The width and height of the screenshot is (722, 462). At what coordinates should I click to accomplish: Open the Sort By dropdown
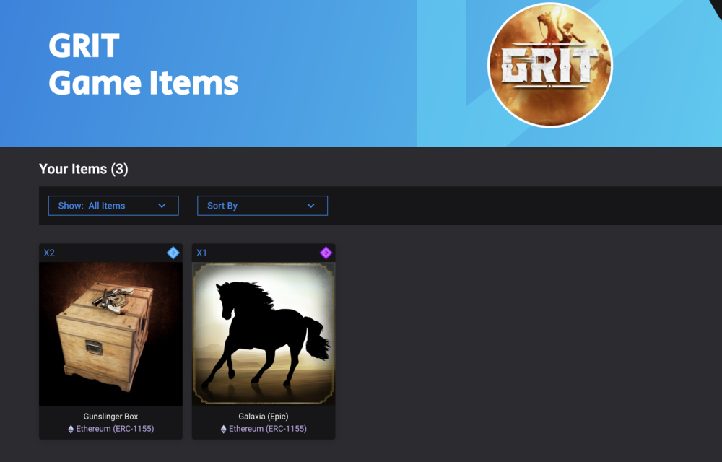tap(263, 206)
